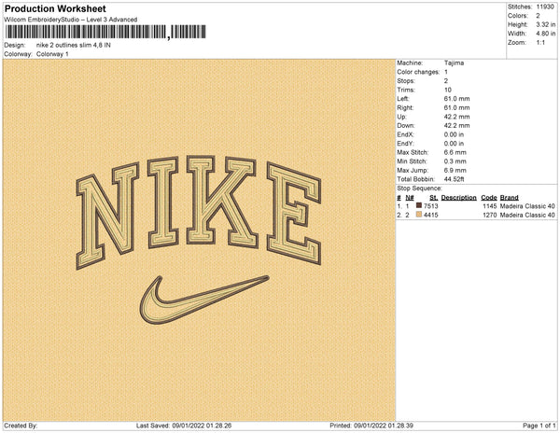Click the barcode at the top
The image size is (560, 433).
(x=105, y=32)
